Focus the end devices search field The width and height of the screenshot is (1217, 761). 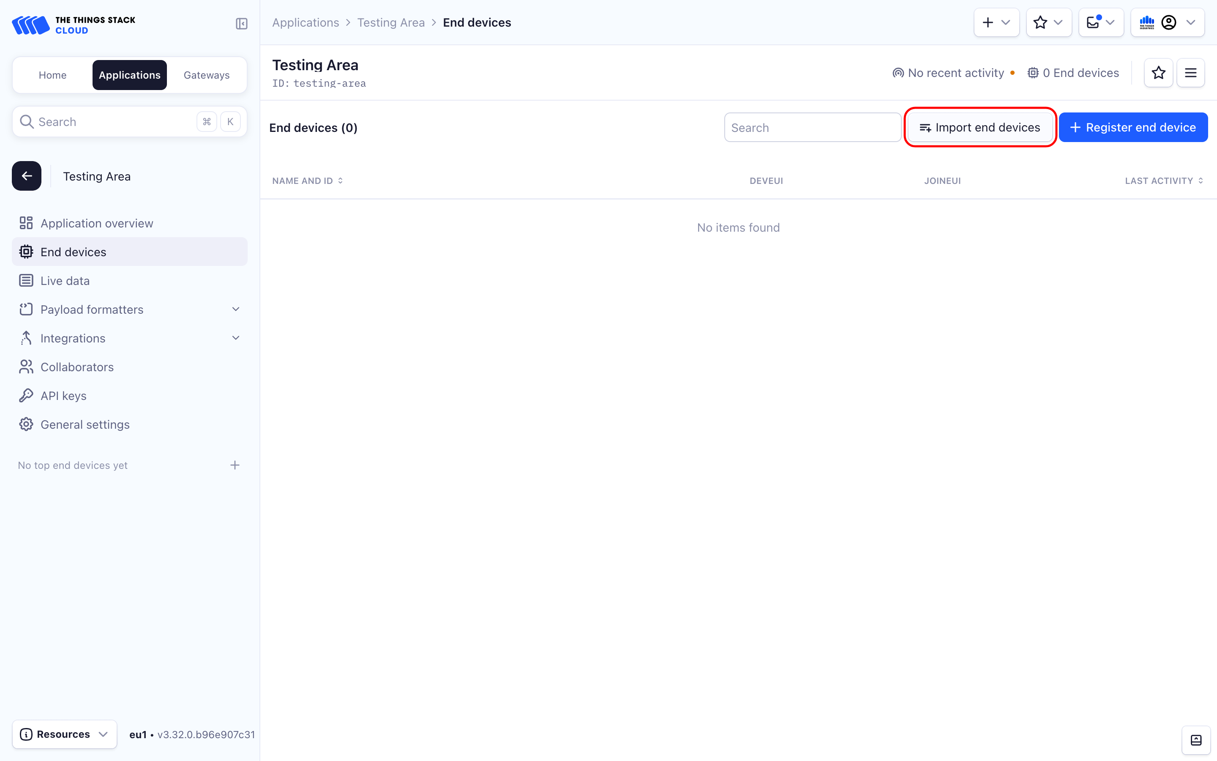click(812, 128)
